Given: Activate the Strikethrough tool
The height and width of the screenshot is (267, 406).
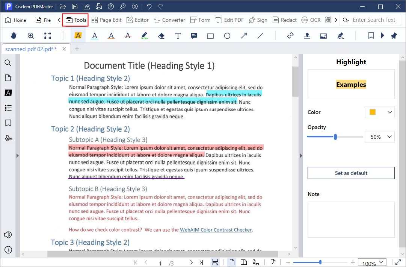Looking at the screenshot, I should coord(127,35).
